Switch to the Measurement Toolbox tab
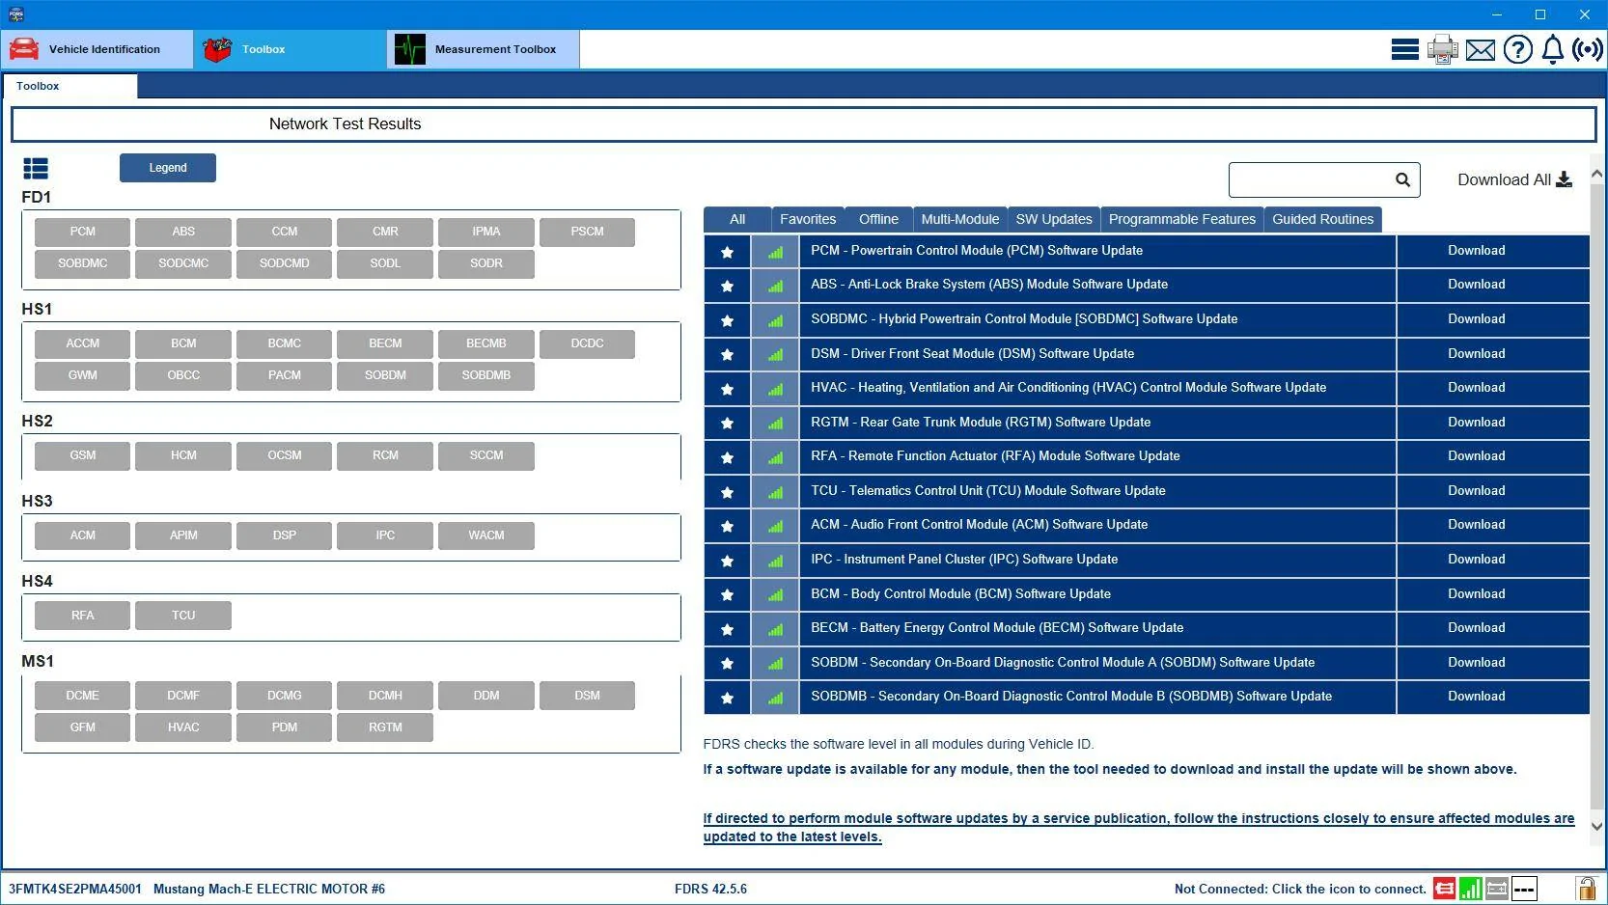The width and height of the screenshot is (1608, 905). point(484,49)
